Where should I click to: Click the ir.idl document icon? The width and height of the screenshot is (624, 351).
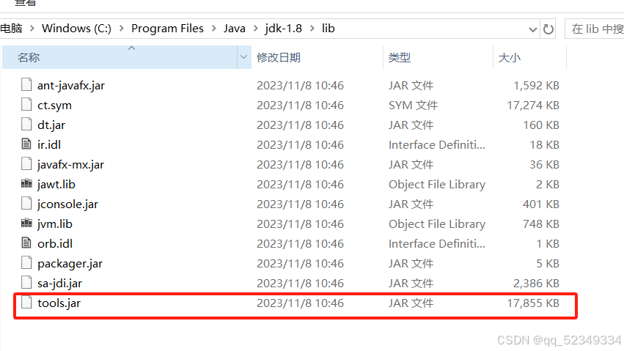pos(26,144)
